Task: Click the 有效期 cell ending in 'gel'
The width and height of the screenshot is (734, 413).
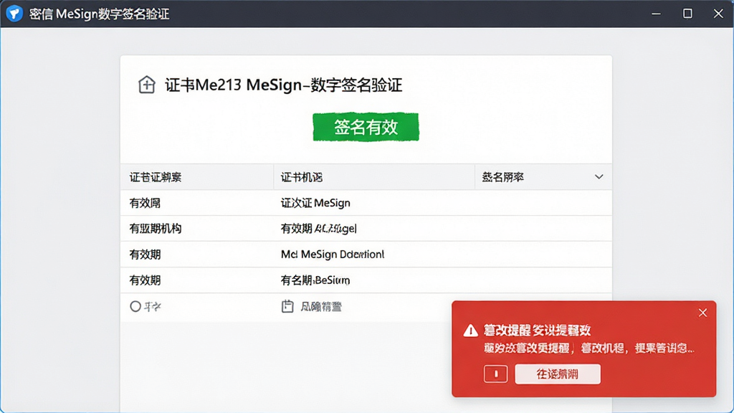Action: (x=319, y=229)
